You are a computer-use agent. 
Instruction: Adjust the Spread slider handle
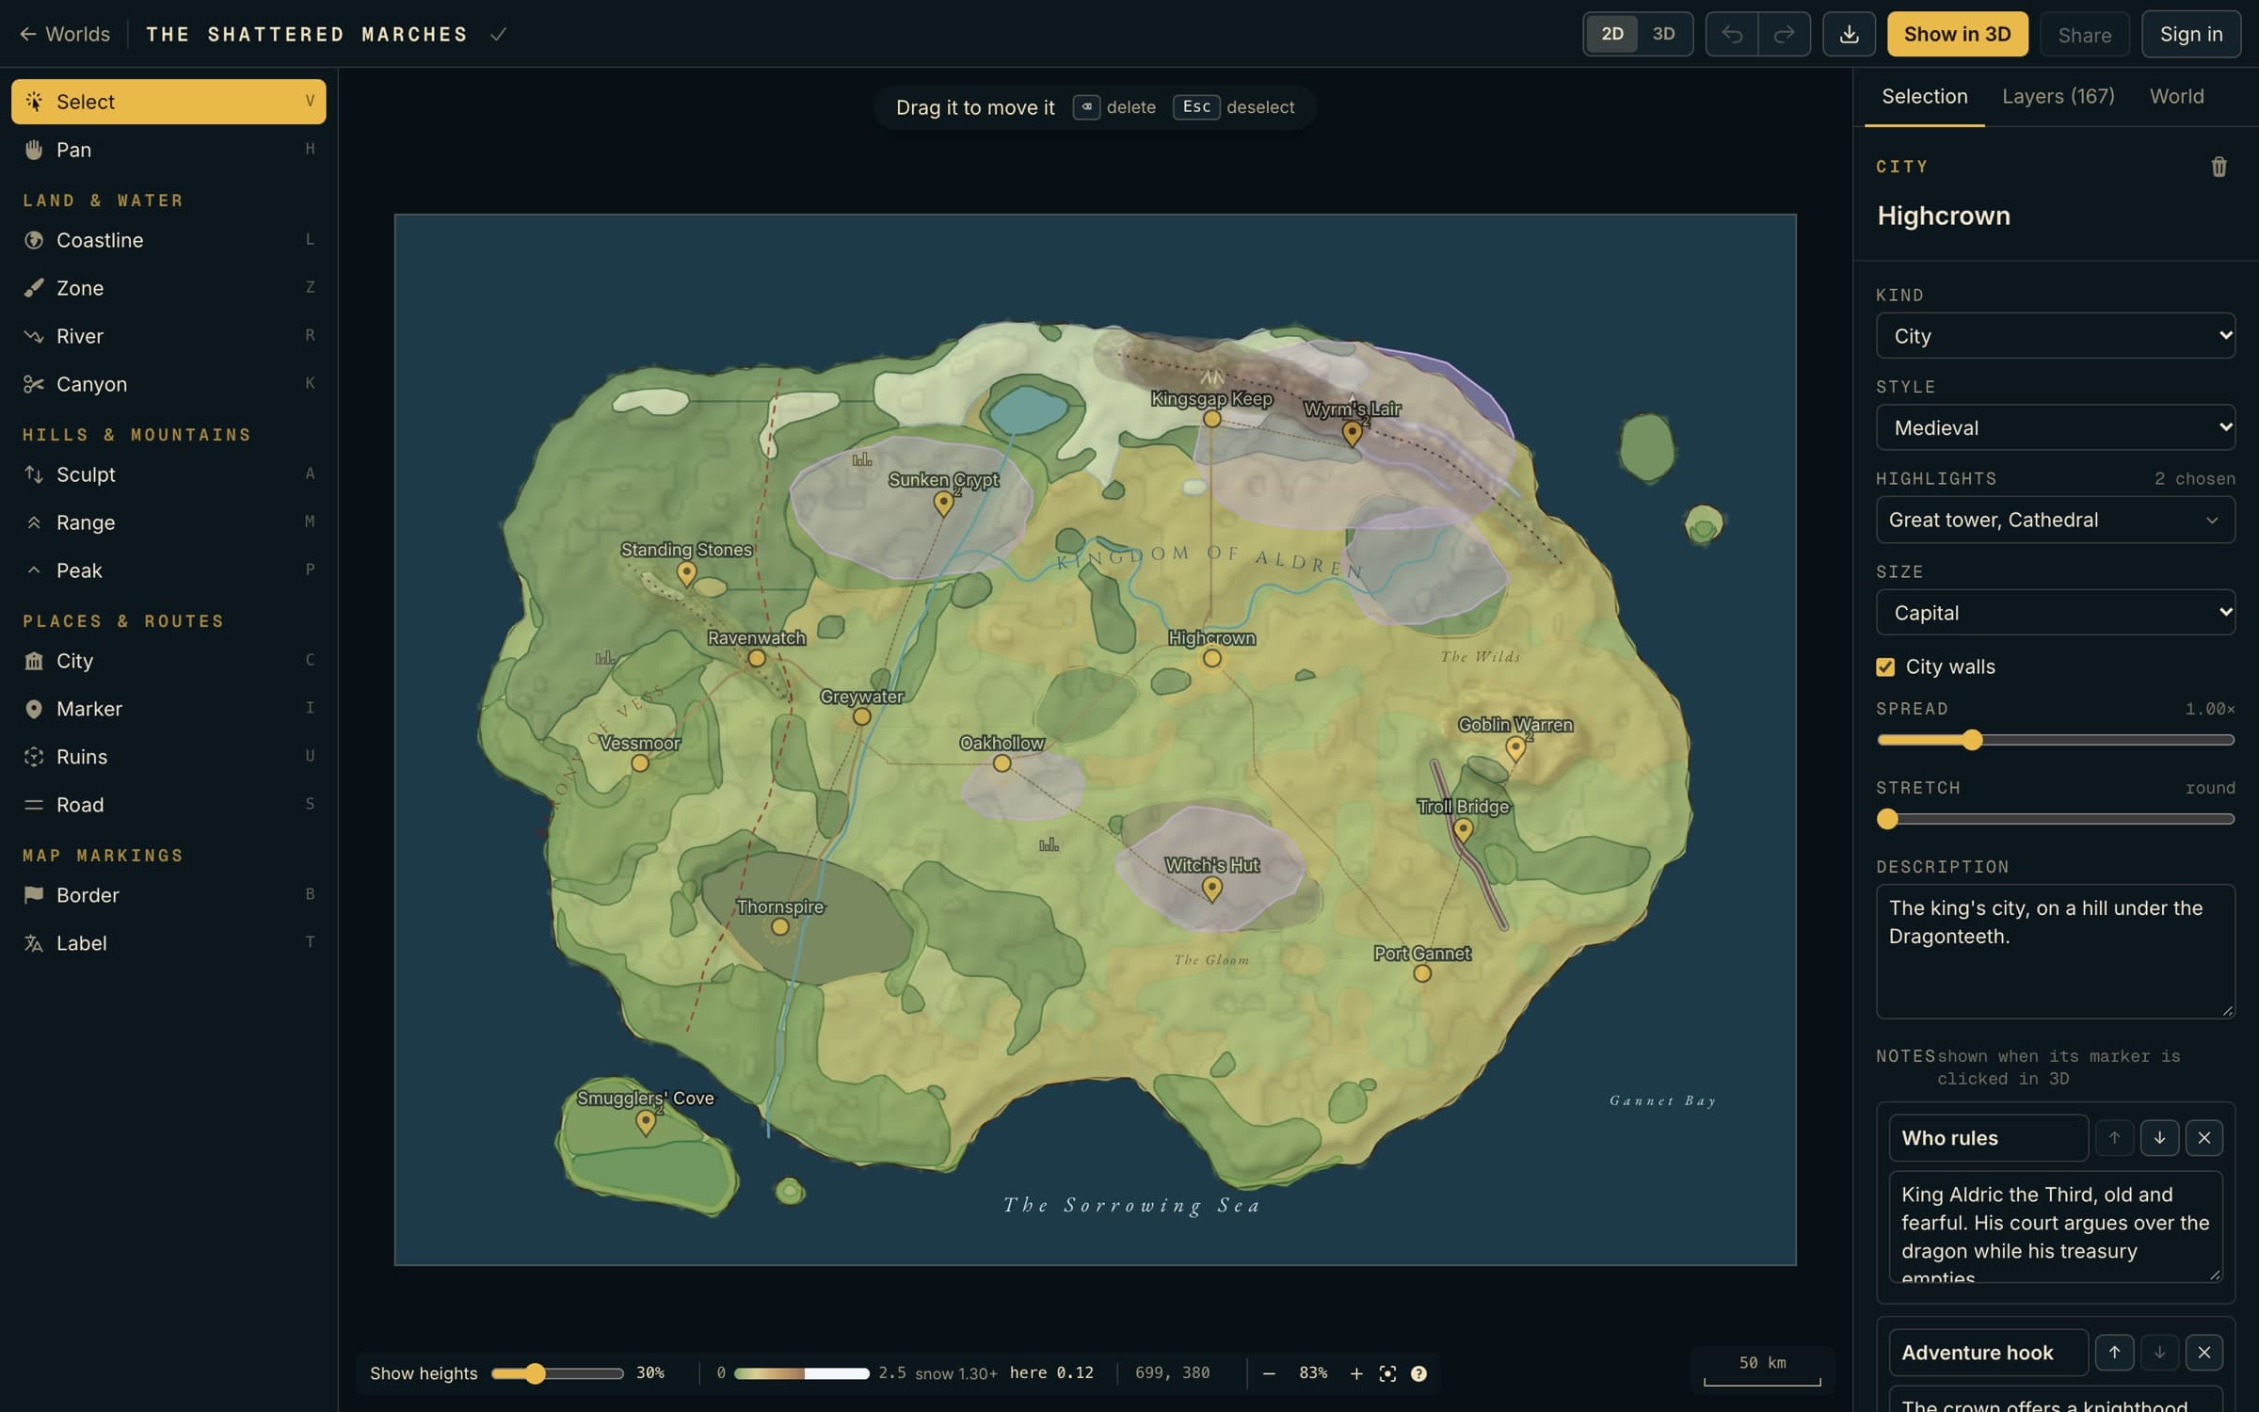pyautogui.click(x=1972, y=740)
